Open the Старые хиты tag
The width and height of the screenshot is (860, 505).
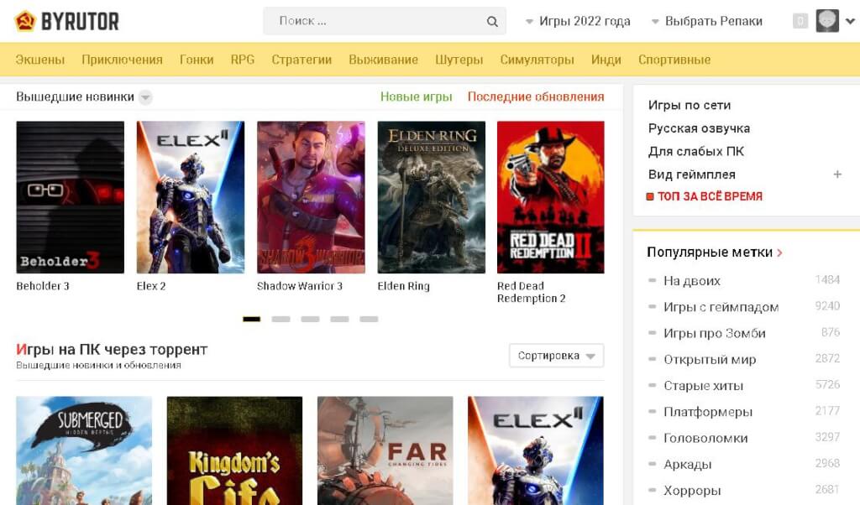point(703,386)
